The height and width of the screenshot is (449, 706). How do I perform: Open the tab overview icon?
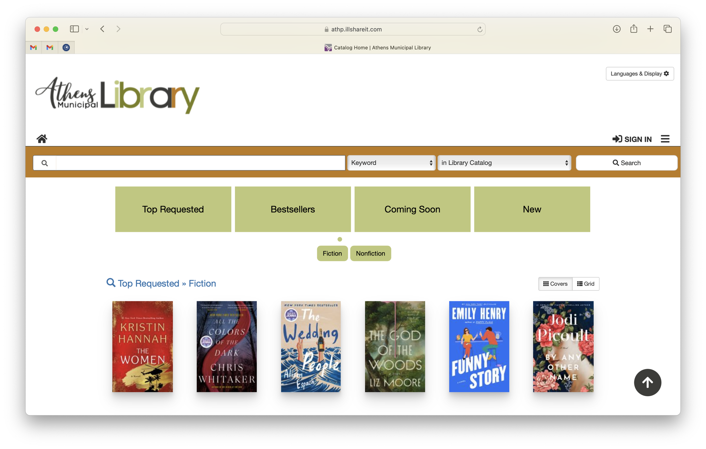coord(668,29)
